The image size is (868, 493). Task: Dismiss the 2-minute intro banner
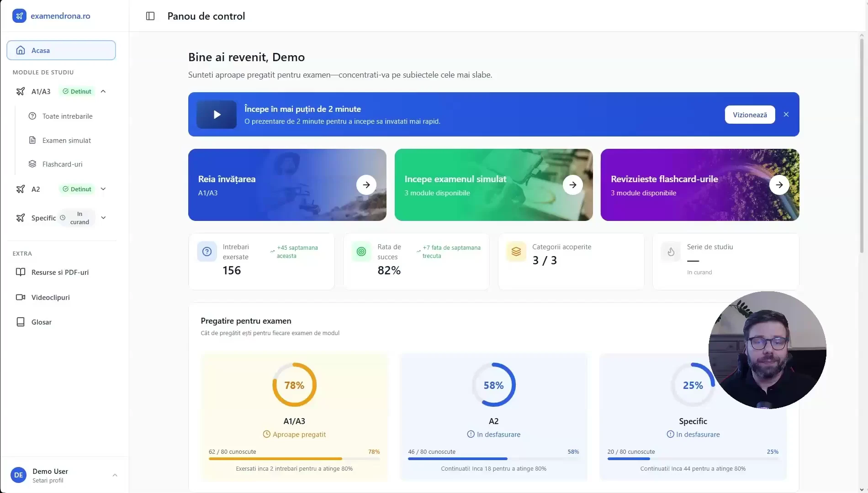click(x=786, y=115)
